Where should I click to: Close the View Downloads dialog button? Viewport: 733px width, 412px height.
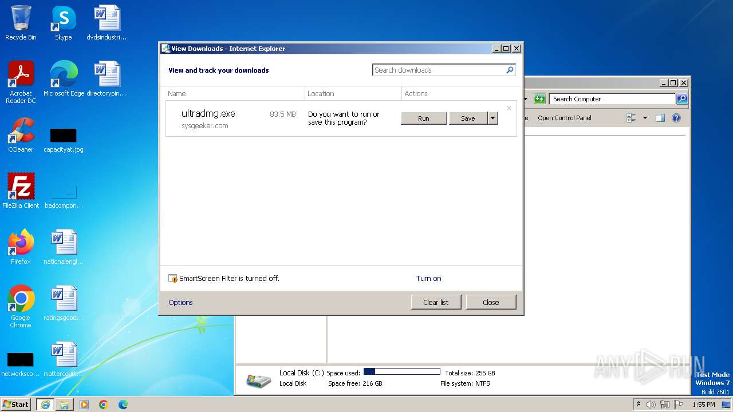(491, 302)
